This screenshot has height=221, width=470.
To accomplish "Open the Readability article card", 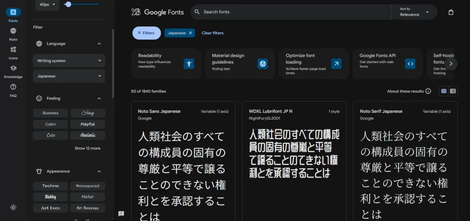I will tap(166, 64).
